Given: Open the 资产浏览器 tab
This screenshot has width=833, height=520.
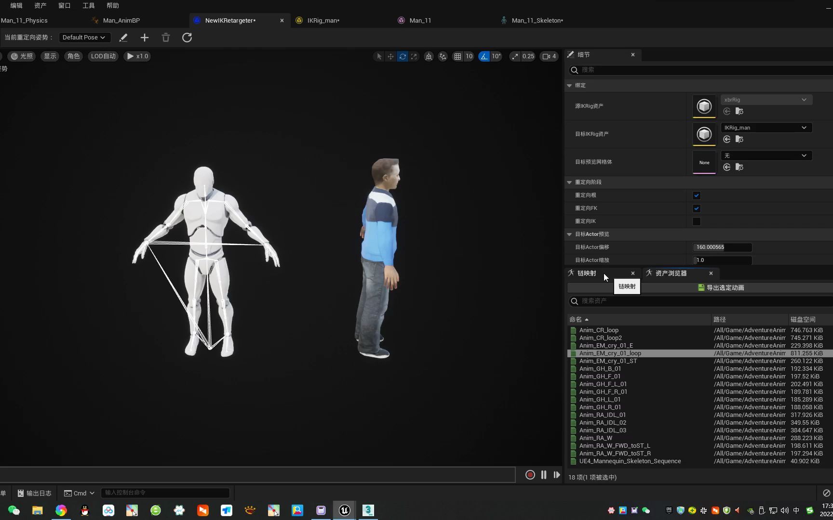Looking at the screenshot, I should [671, 273].
